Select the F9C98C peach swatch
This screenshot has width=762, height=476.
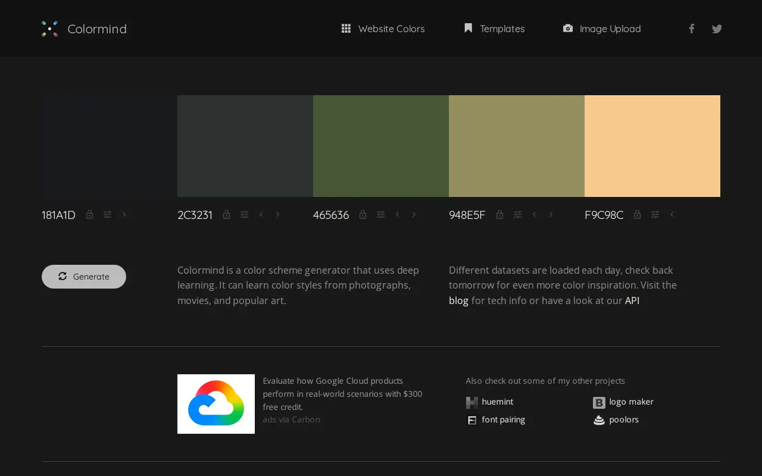(x=652, y=146)
